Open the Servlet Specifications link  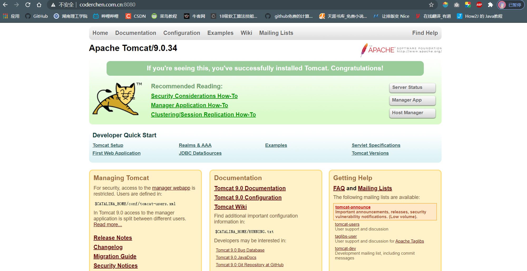pos(376,145)
